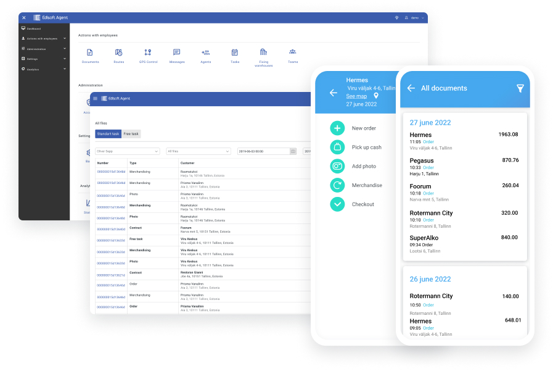Open the All files filter dropdown

199,151
